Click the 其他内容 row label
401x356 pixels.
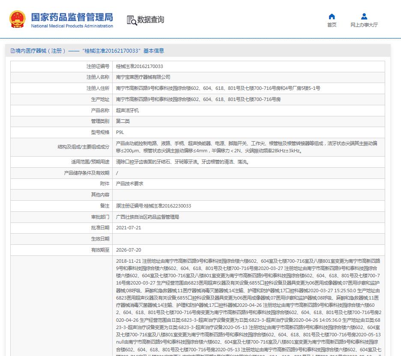(100, 195)
